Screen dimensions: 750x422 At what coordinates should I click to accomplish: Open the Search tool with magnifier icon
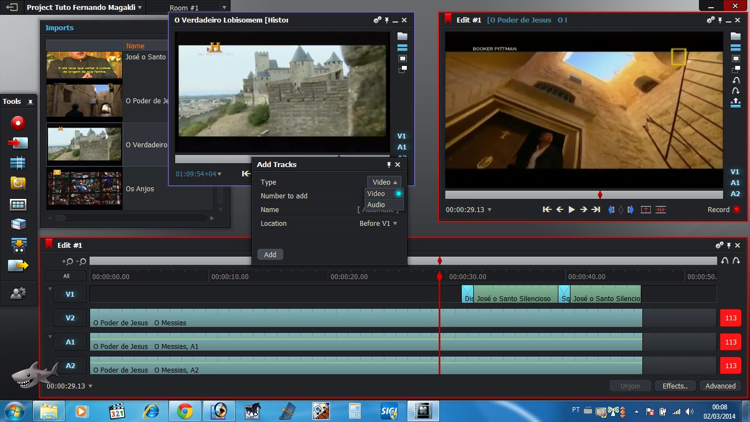point(18,184)
